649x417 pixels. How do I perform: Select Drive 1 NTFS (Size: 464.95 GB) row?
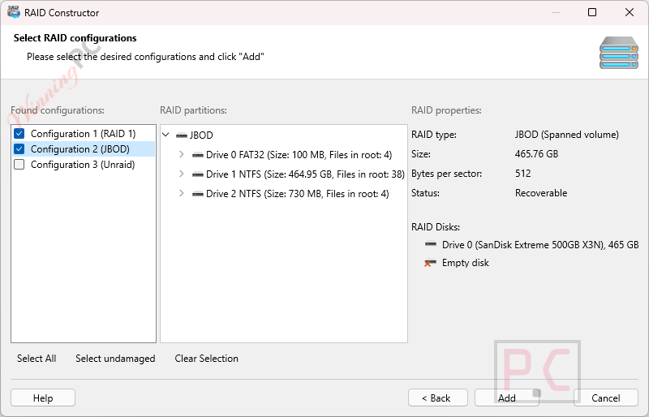pyautogui.click(x=305, y=174)
